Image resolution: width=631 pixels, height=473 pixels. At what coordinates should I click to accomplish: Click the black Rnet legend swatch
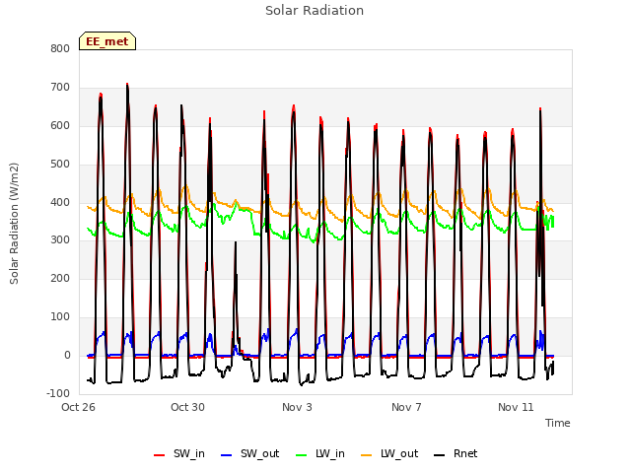pos(439,455)
